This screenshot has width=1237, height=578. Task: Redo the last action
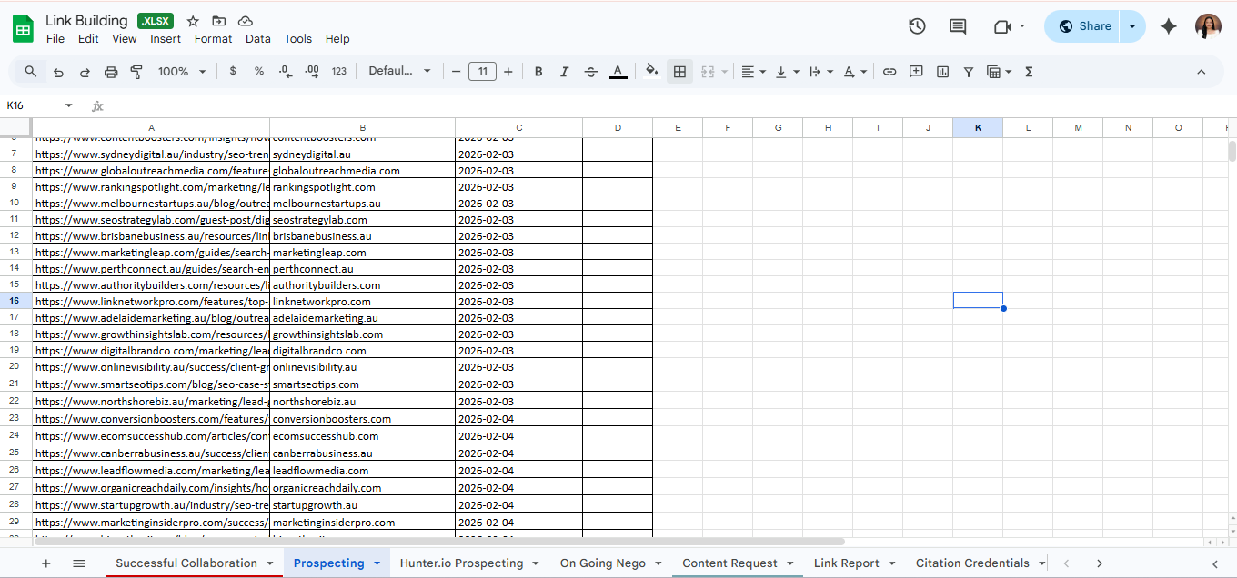(x=85, y=72)
